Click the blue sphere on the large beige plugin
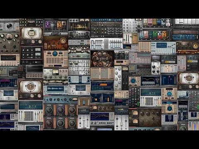199x149 pixels. coord(55,54)
